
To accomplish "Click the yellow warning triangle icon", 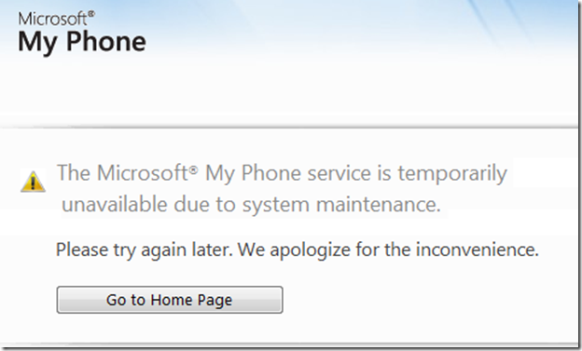I will click(33, 182).
